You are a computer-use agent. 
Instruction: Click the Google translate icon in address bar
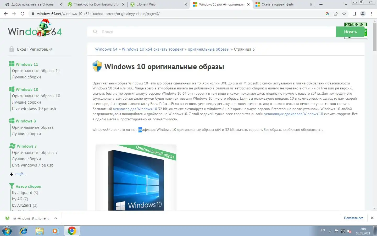(327, 14)
